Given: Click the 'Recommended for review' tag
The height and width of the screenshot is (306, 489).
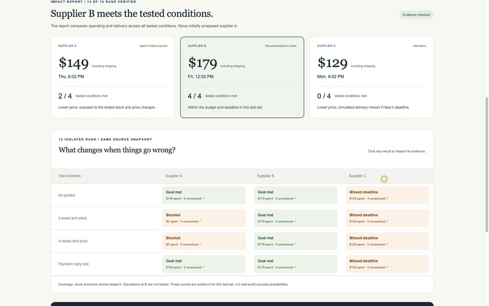Looking at the screenshot, I should pos(281,46).
